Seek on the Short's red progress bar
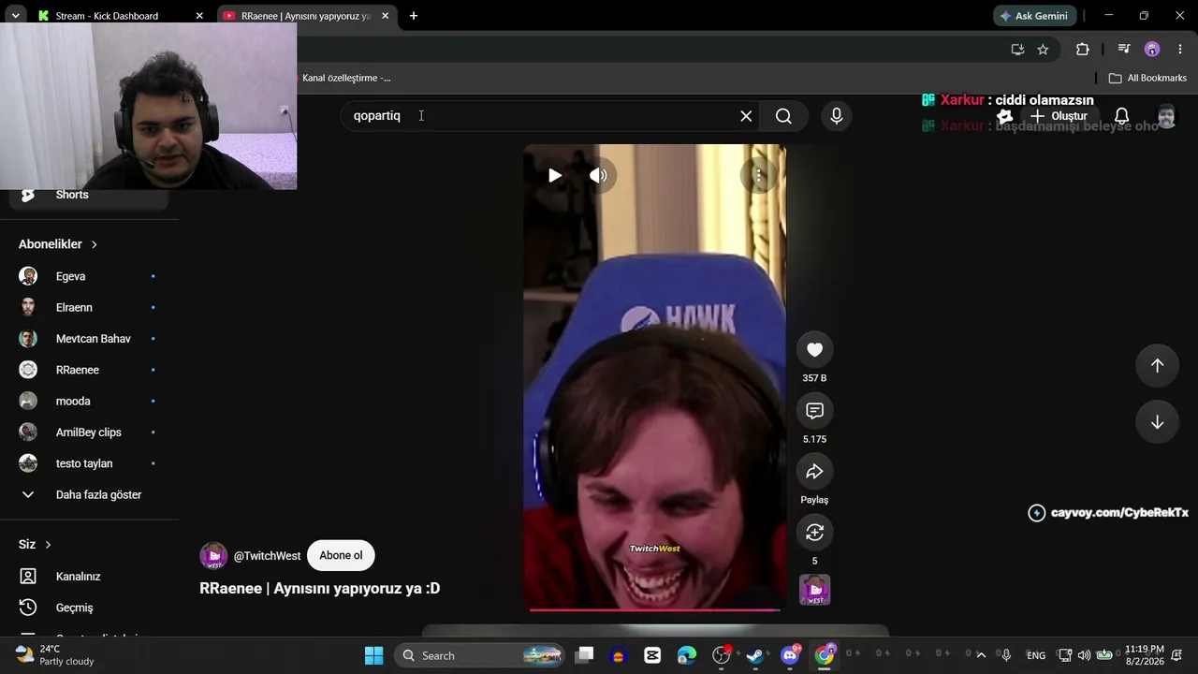 point(654,609)
